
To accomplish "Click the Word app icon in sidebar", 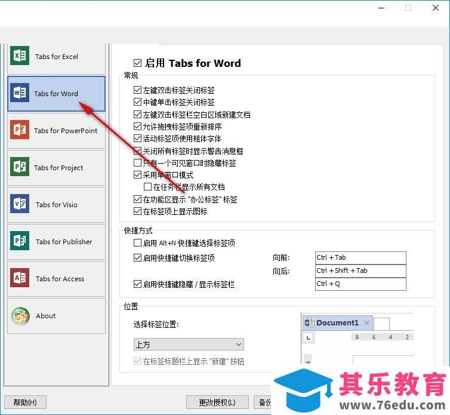I will 20,93.
